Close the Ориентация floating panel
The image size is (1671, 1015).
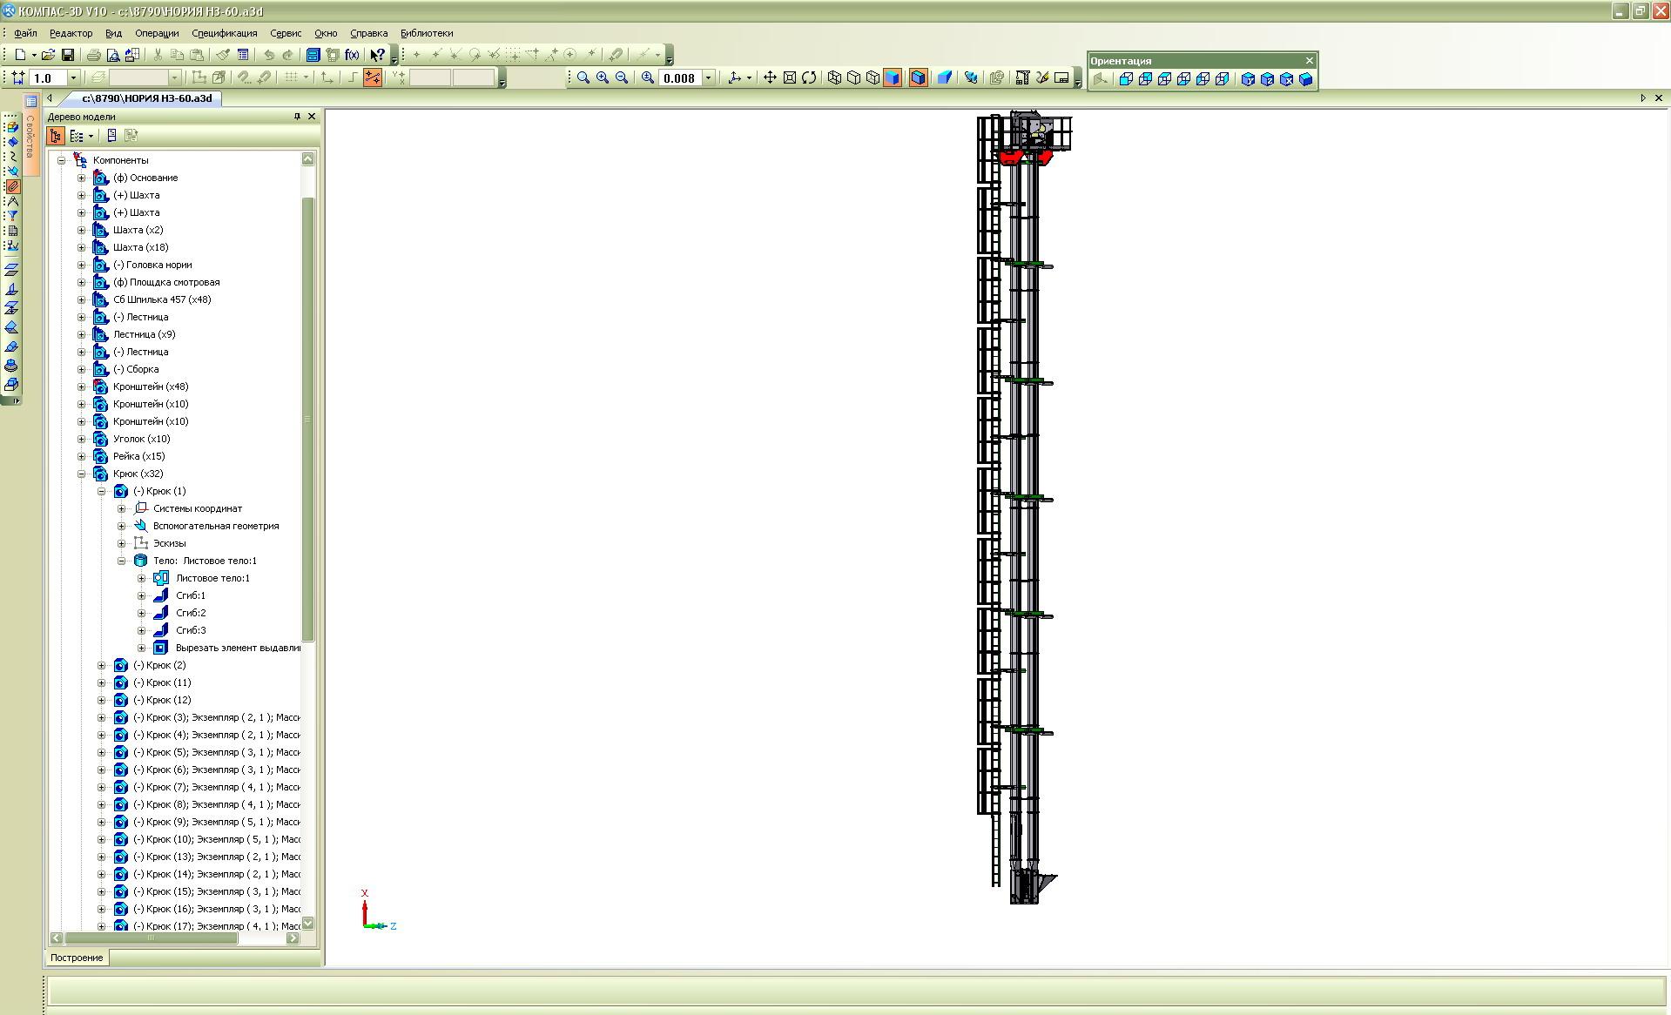[x=1309, y=61]
